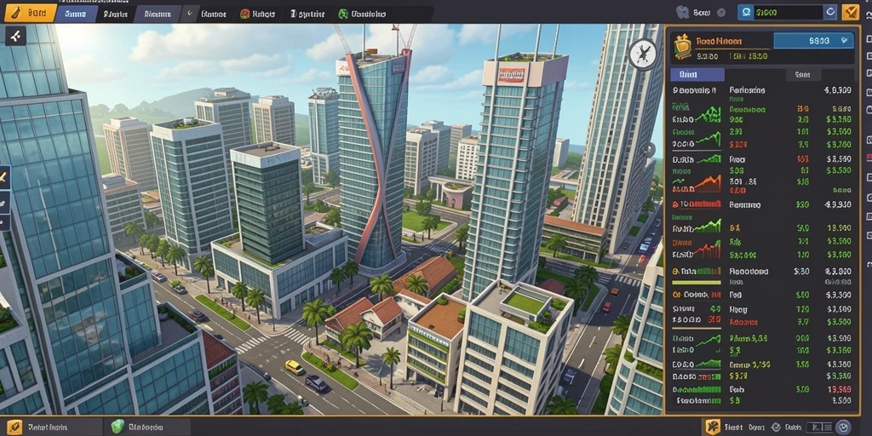The image size is (872, 436).
Task: Click the round blue face icon at bottom-right
Action: (843, 427)
